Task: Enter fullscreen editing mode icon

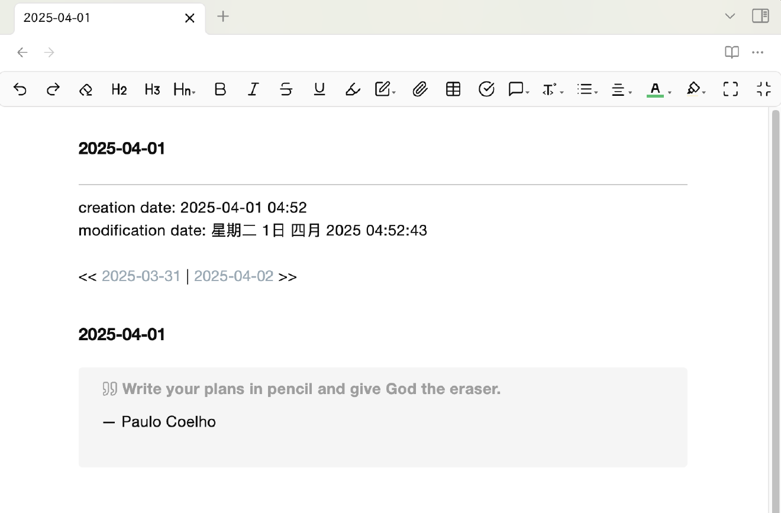Action: [731, 89]
